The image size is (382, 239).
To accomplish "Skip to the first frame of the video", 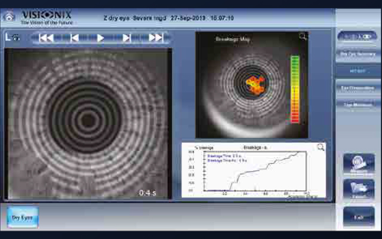I will click(47, 38).
